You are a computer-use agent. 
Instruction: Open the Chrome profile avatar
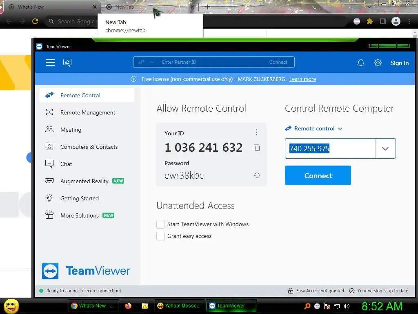click(x=396, y=21)
